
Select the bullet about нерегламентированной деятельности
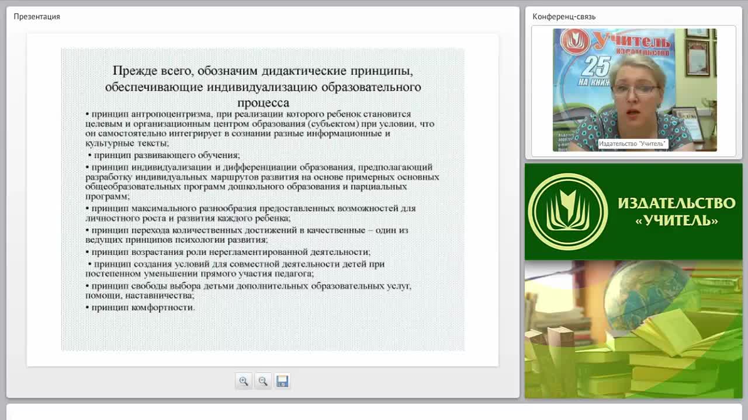228,252
